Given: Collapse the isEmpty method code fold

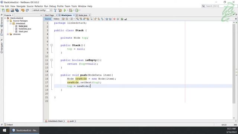Looking at the screenshot, I should (x=51, y=60).
